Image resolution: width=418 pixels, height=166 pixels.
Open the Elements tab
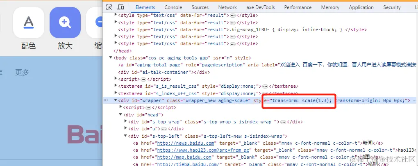tap(145, 7)
